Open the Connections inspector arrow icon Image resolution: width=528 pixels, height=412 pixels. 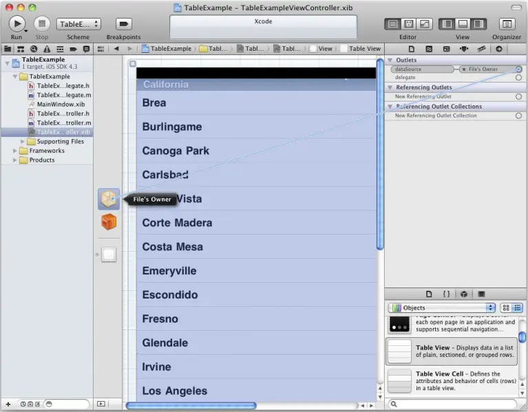click(x=499, y=49)
